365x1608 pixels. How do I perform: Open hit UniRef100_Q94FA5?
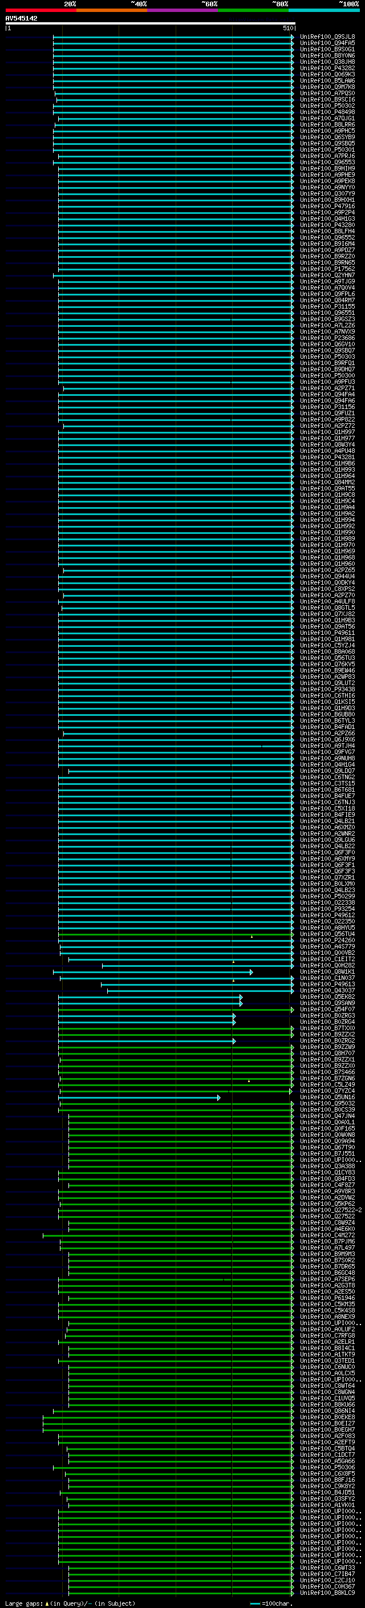(x=327, y=43)
